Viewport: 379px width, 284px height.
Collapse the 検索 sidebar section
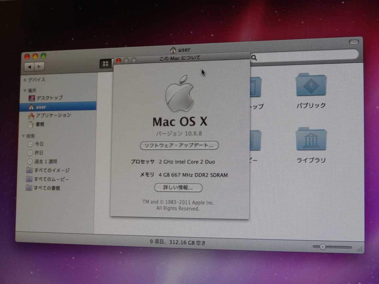[24, 136]
